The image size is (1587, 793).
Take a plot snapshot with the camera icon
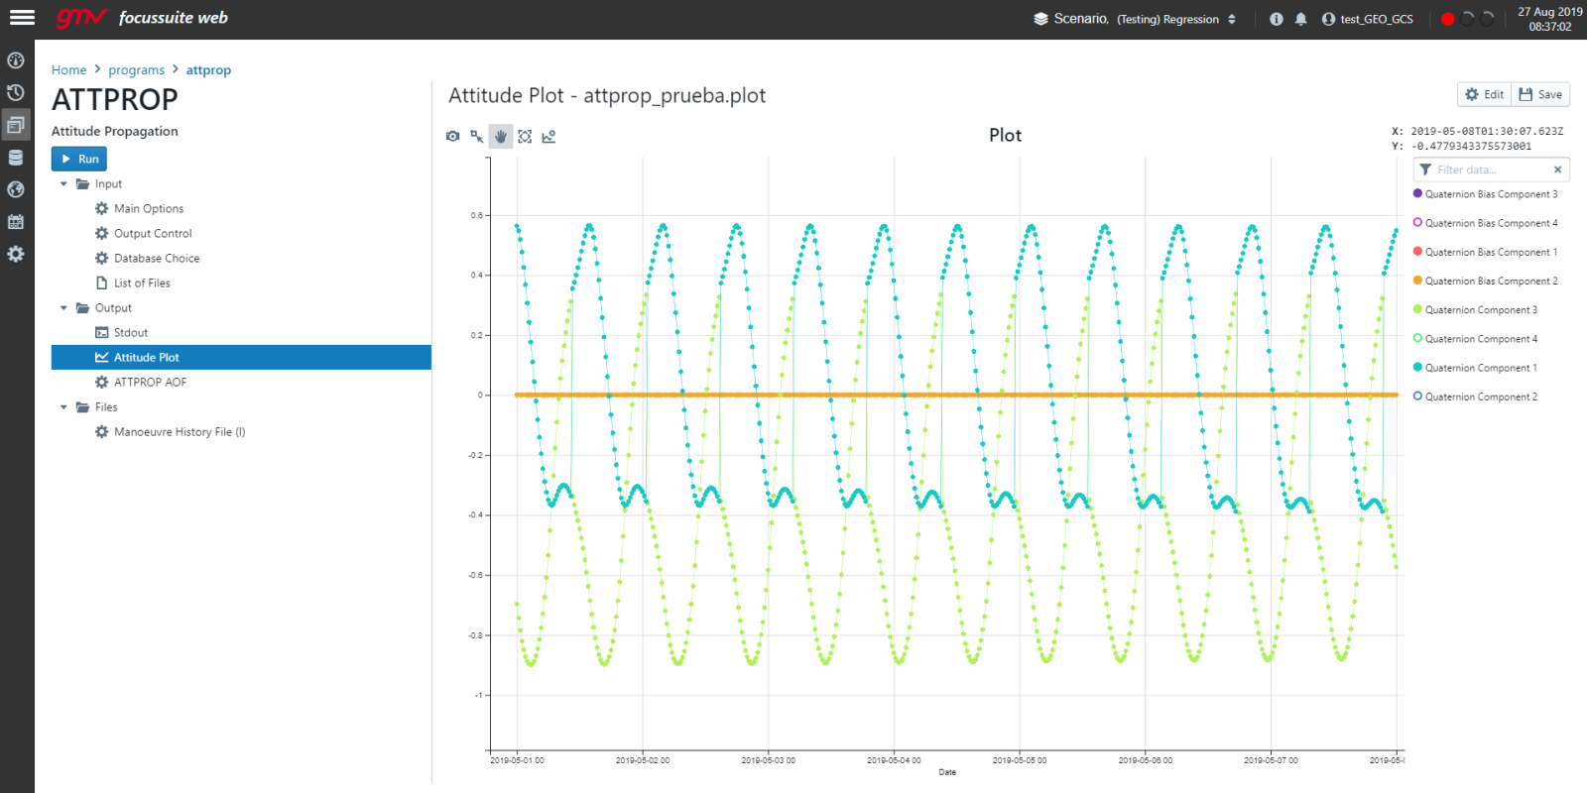452,136
